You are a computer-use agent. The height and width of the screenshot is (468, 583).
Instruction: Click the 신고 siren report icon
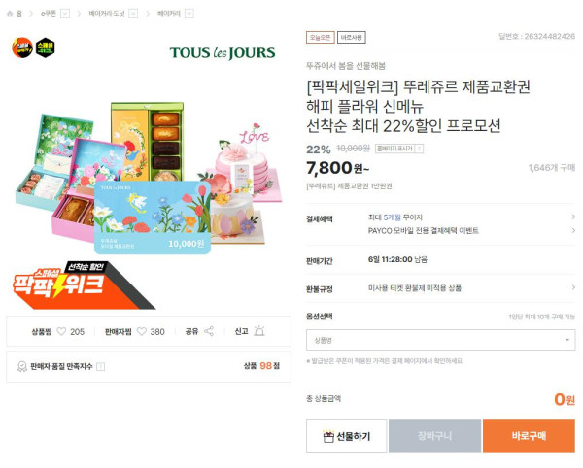click(x=259, y=330)
